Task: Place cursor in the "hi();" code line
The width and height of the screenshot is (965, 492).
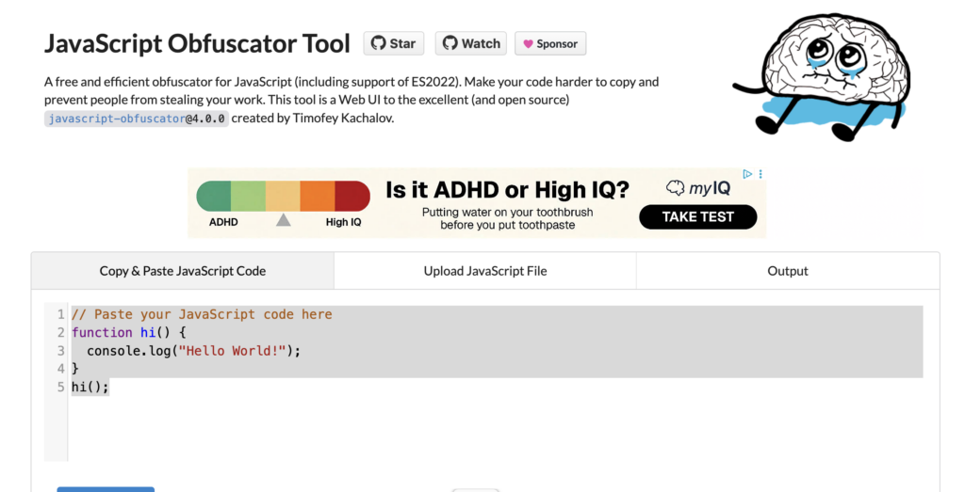Action: pos(90,387)
